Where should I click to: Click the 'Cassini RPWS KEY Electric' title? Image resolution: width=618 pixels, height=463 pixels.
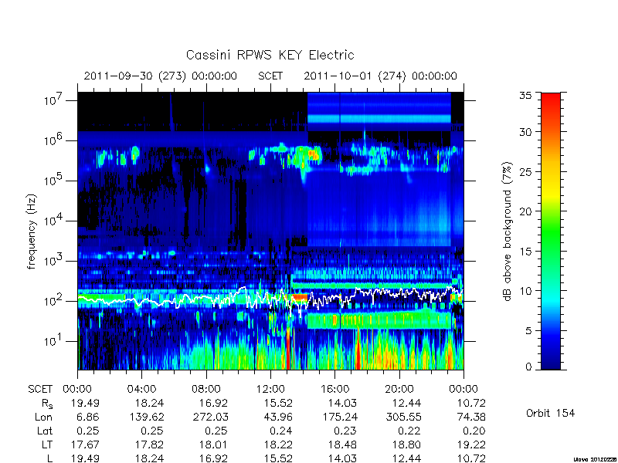tap(270, 55)
